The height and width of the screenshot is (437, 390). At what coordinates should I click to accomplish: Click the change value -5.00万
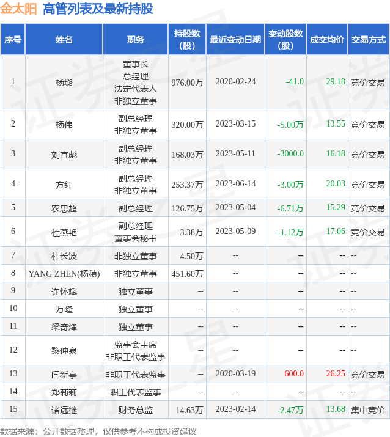point(290,124)
